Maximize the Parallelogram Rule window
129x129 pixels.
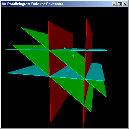click(x=119, y=4)
